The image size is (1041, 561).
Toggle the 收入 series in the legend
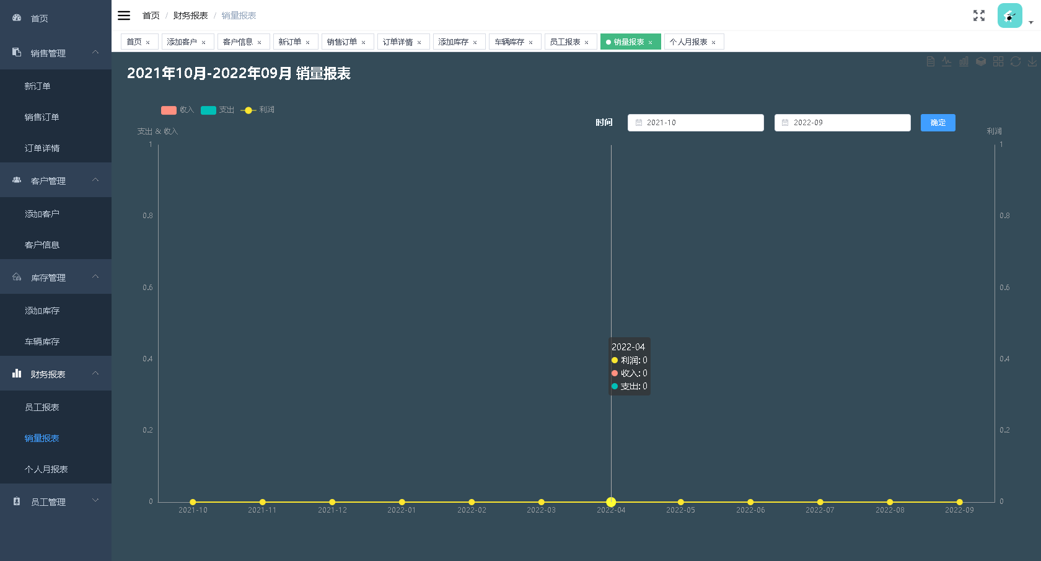coord(177,110)
